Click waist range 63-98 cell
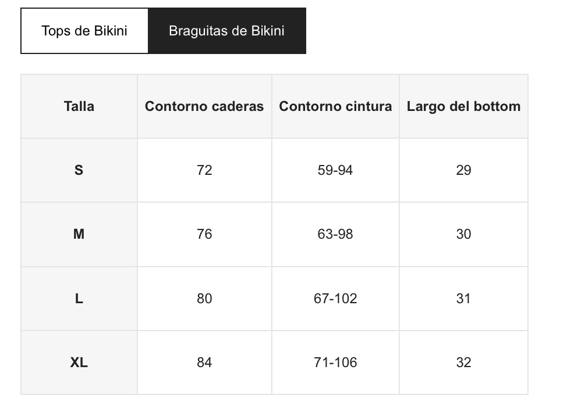The image size is (567, 413). click(x=335, y=234)
